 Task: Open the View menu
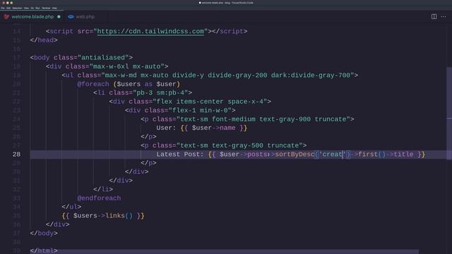click(x=26, y=8)
